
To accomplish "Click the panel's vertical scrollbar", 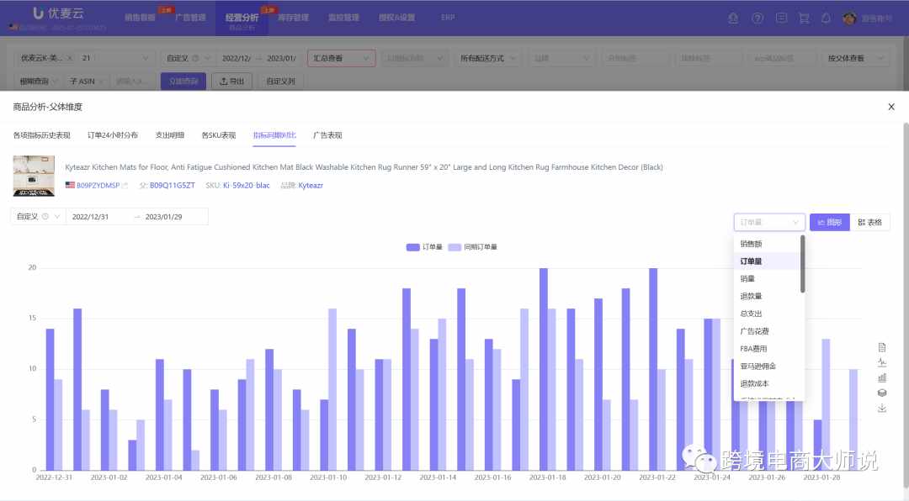I will [x=906, y=304].
